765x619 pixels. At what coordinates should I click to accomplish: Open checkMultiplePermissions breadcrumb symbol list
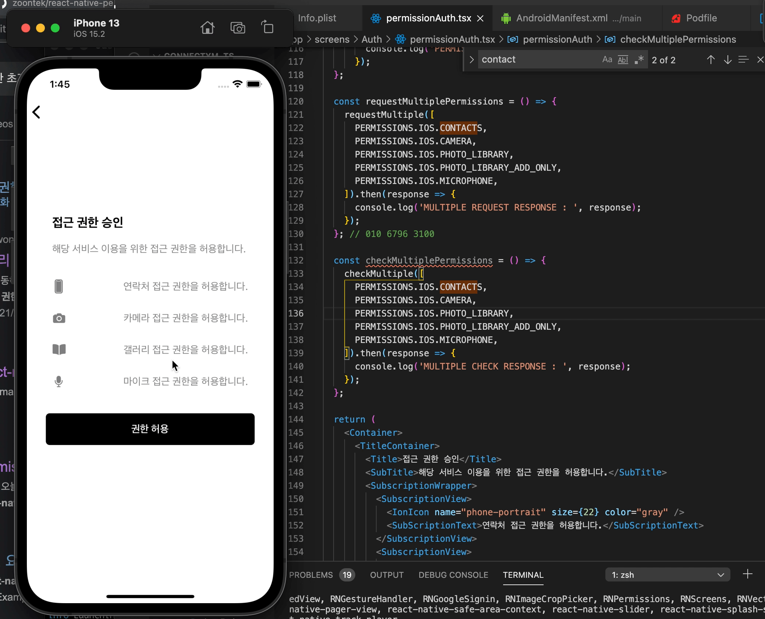(678, 39)
